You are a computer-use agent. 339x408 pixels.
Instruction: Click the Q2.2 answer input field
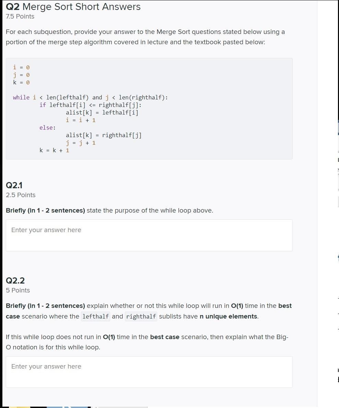149,372
